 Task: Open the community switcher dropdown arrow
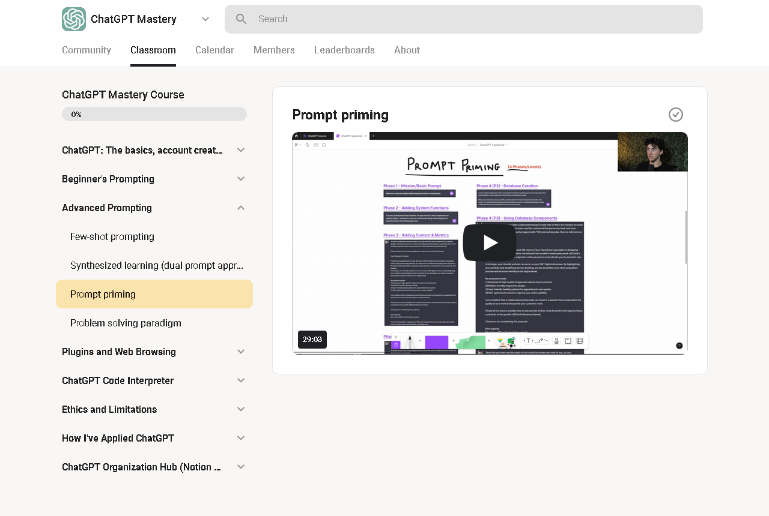[x=205, y=19]
